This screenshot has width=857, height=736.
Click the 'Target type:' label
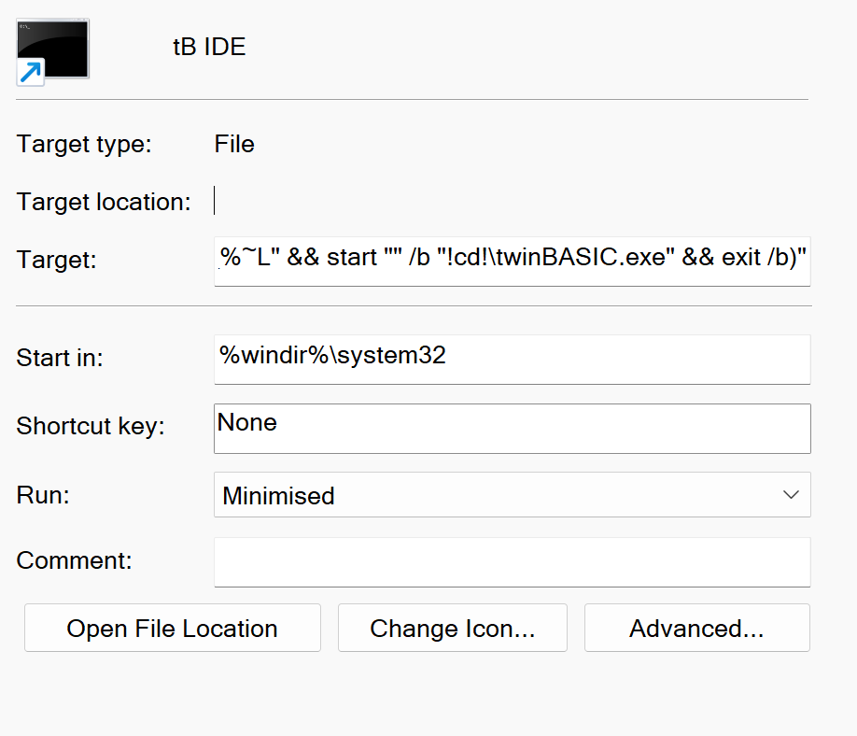pos(84,145)
